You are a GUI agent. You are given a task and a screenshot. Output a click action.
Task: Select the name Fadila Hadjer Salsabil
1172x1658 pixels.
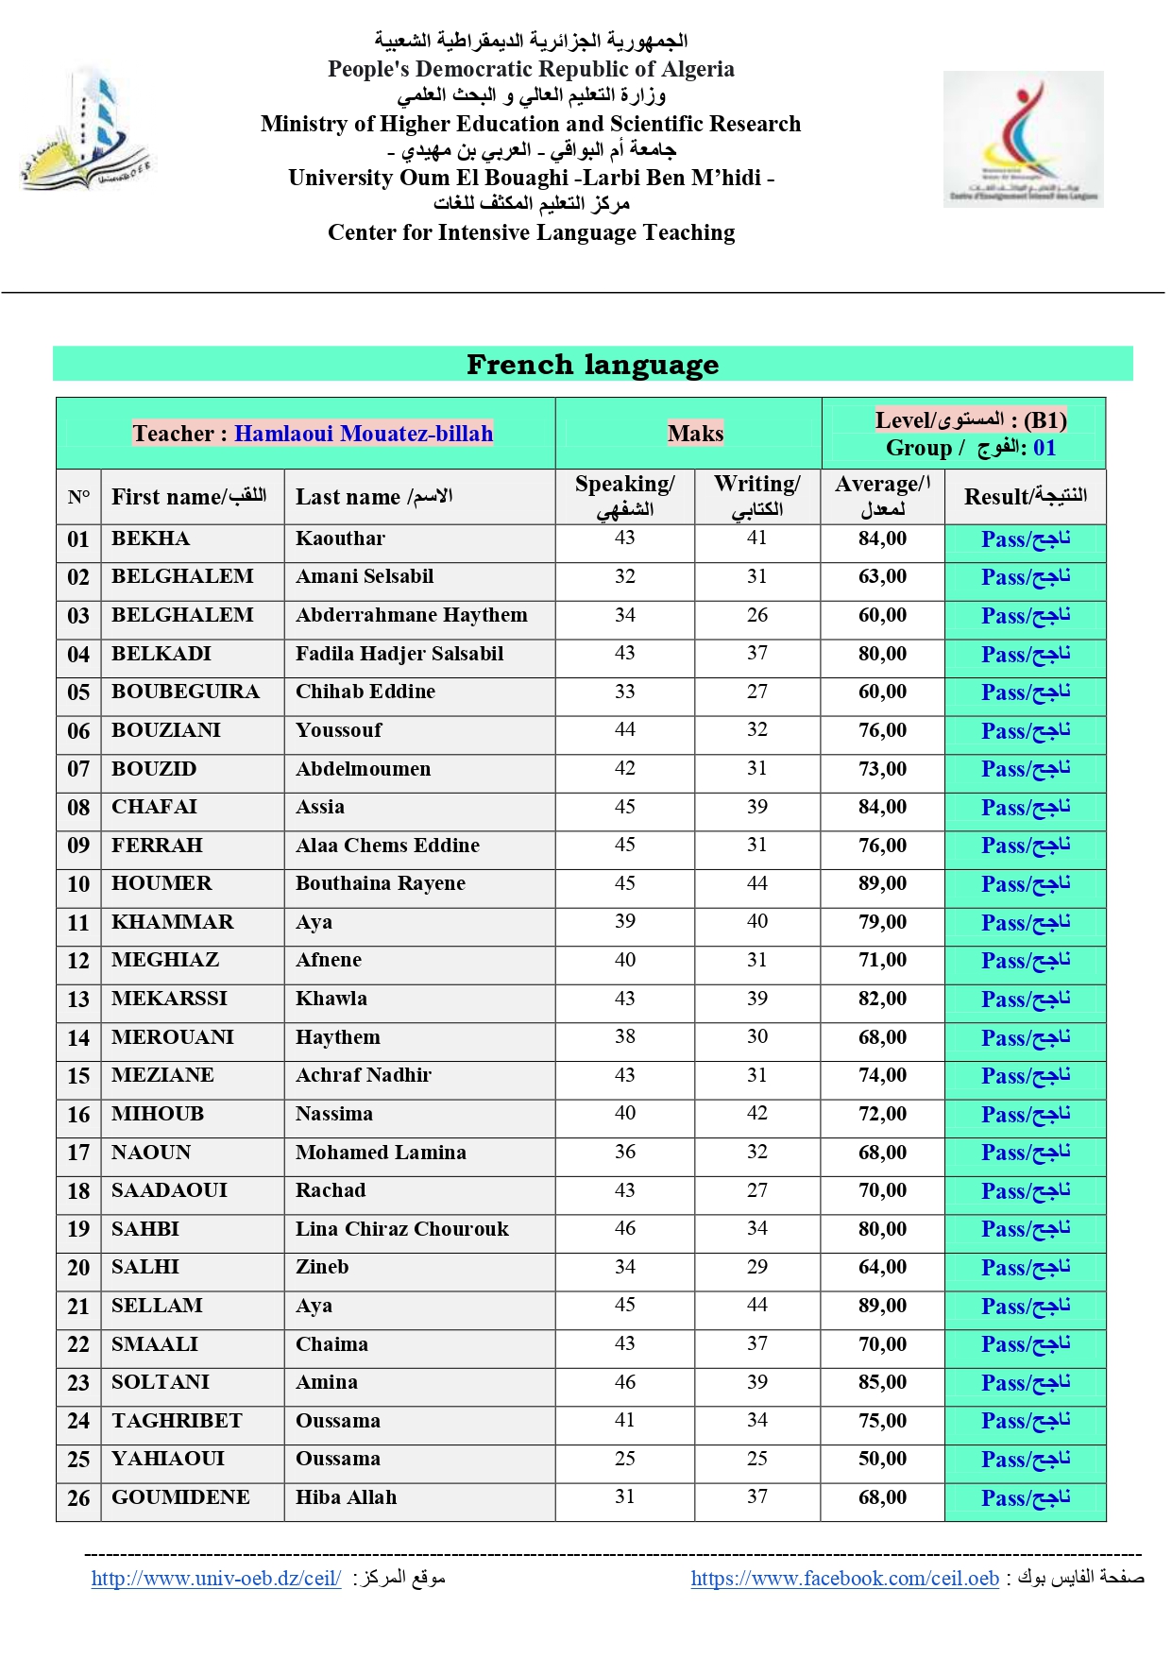pyautogui.click(x=399, y=654)
